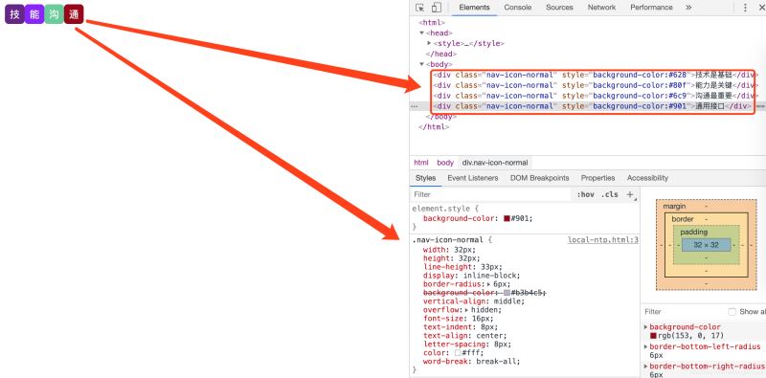Focus the Styles Filter input
The height and width of the screenshot is (378, 766).
(x=491, y=194)
